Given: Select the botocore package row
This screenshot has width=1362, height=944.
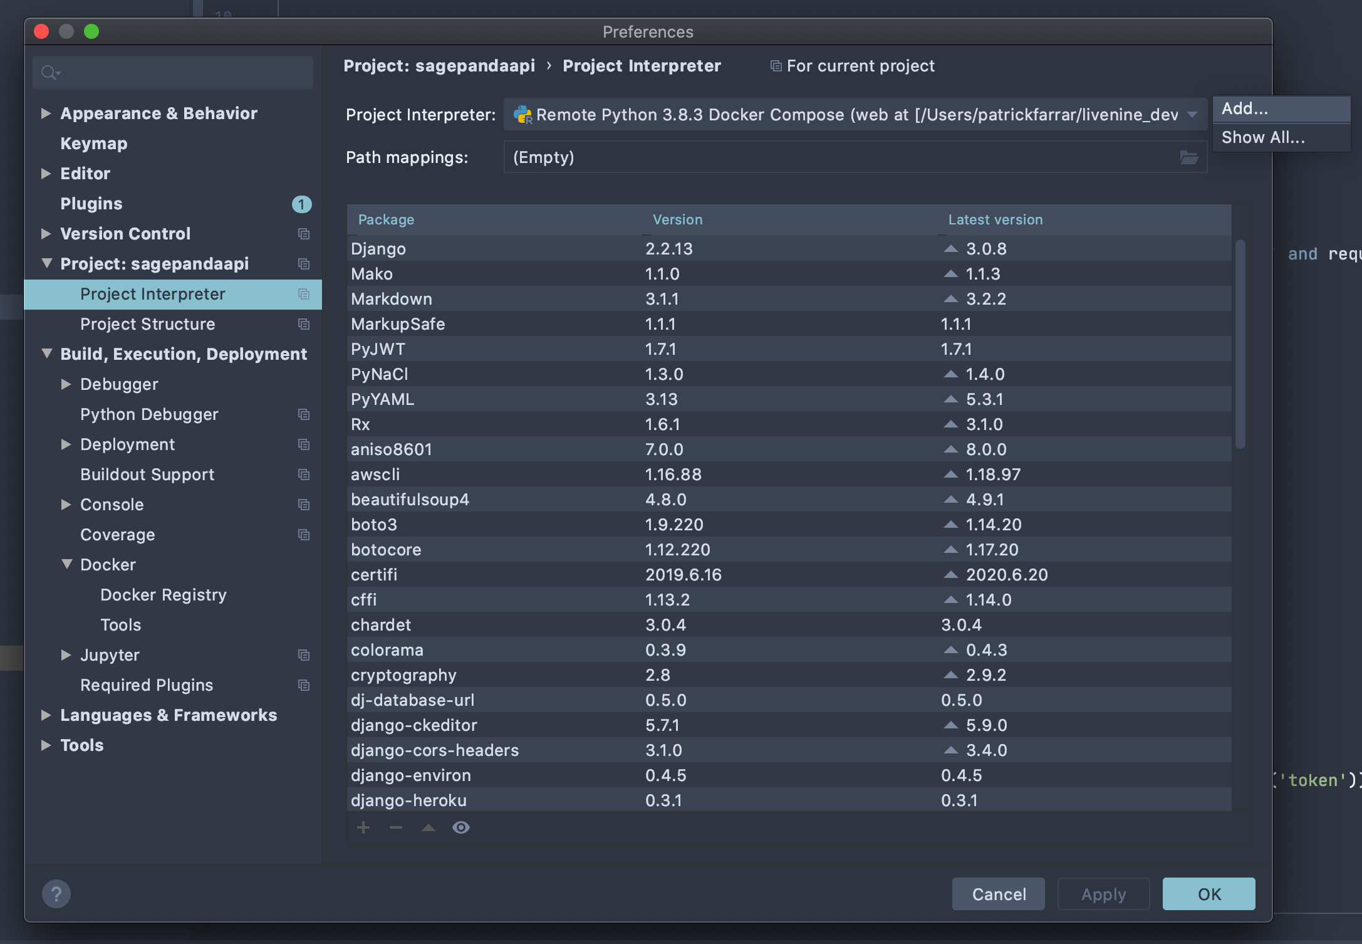Looking at the screenshot, I should 789,550.
